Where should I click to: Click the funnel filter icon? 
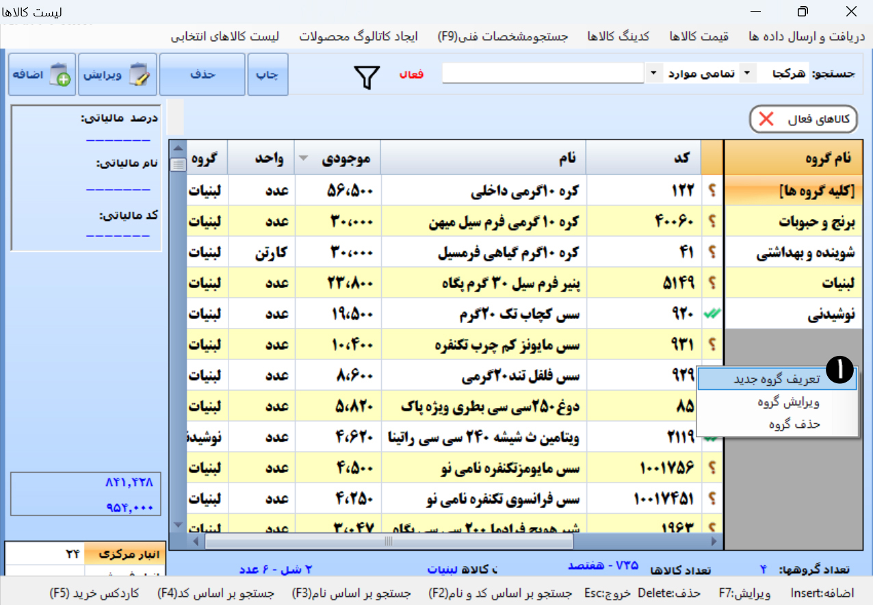[x=367, y=77]
